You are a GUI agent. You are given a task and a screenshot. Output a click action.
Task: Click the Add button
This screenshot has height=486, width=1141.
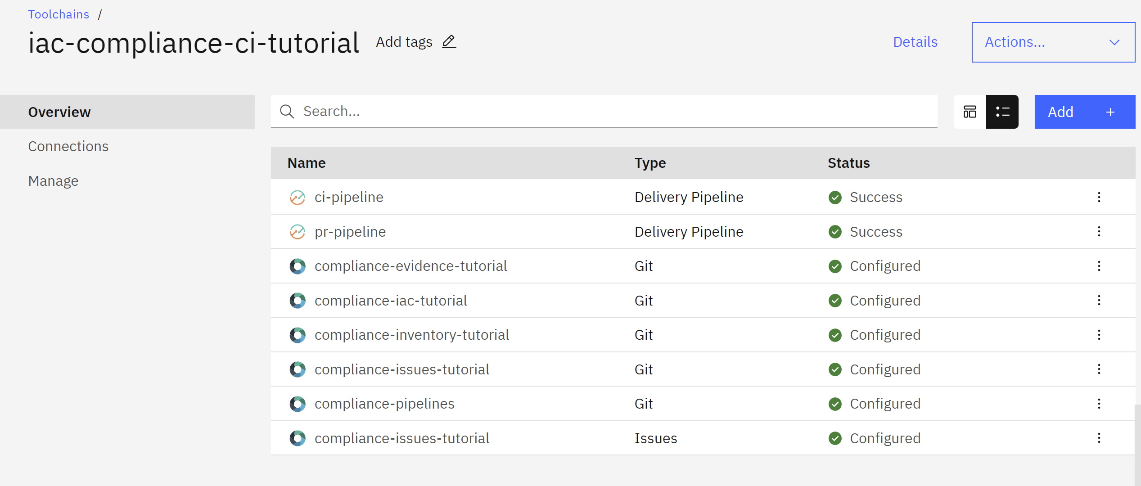1085,112
